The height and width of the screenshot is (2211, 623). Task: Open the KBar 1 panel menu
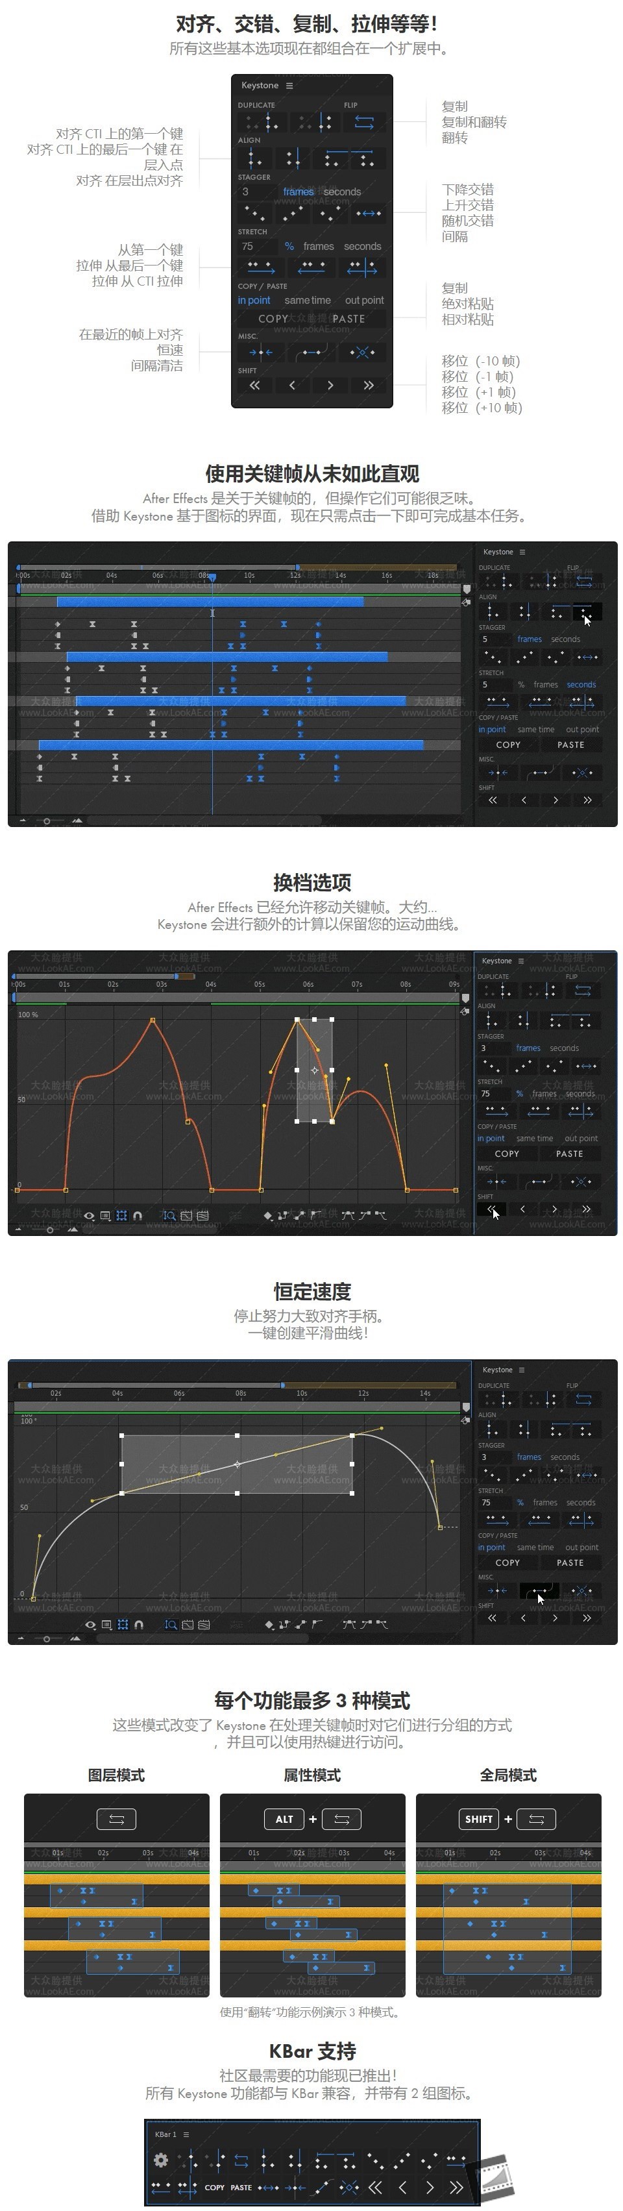click(186, 2134)
